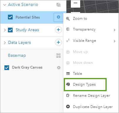Click the Zoom to magnifier icon

coord(68,19)
